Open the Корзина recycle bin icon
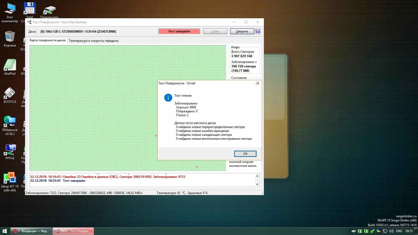Viewport: 418px width, 235px height. click(10, 39)
